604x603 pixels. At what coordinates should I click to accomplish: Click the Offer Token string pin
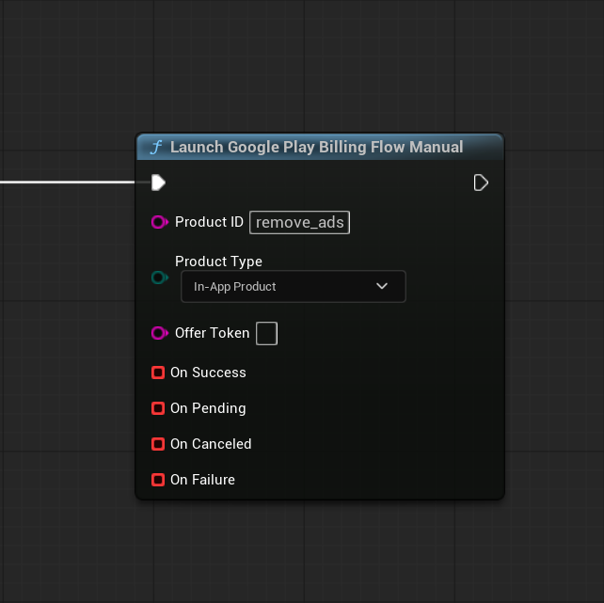(x=160, y=333)
